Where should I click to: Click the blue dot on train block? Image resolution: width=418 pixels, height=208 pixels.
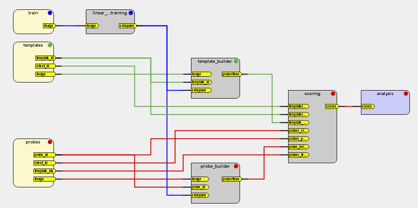tap(50, 13)
